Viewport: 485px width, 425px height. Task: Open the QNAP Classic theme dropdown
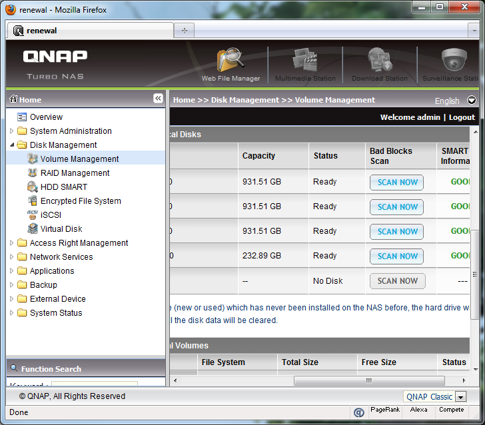tap(461, 397)
